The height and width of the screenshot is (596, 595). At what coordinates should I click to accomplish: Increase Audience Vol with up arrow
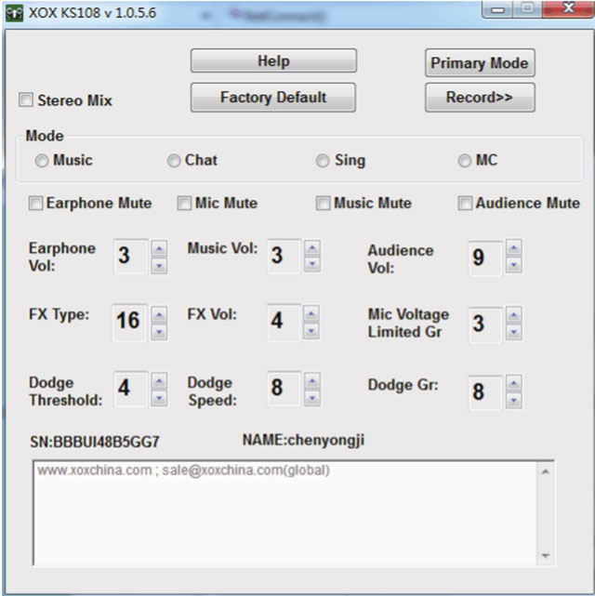point(514,248)
